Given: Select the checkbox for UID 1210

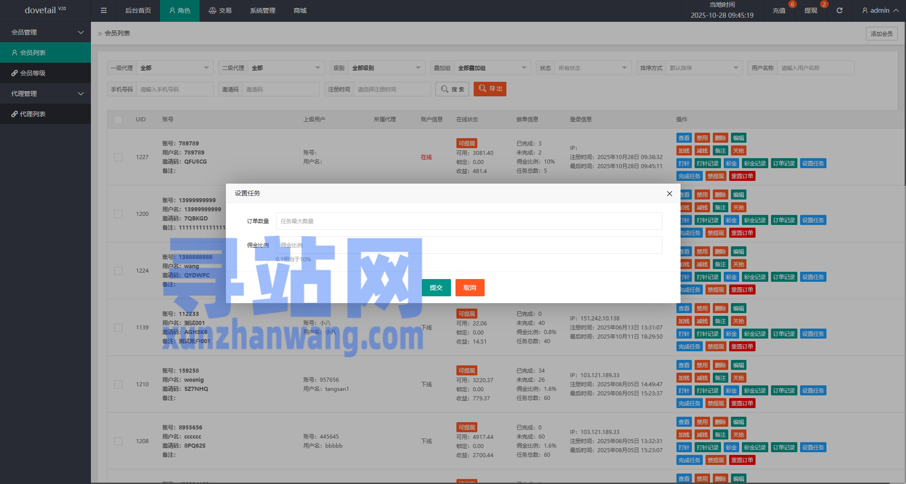Looking at the screenshot, I should pyautogui.click(x=118, y=384).
